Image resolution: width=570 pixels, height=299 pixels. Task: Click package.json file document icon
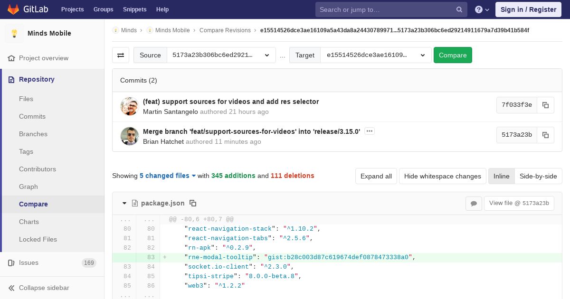[135, 203]
